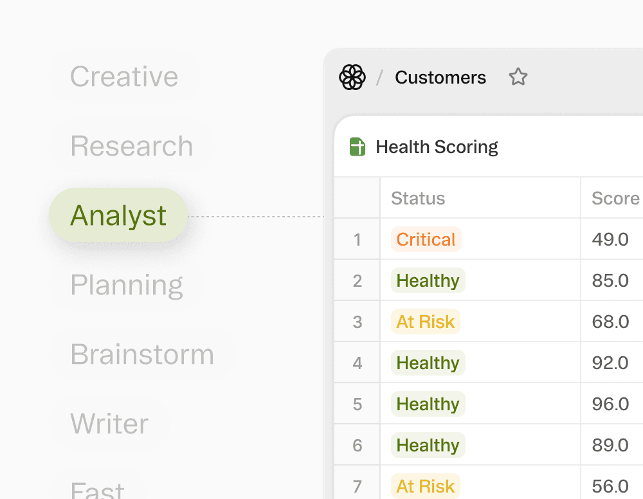Switch to Brainstorm mode
This screenshot has height=499, width=643.
click(142, 354)
